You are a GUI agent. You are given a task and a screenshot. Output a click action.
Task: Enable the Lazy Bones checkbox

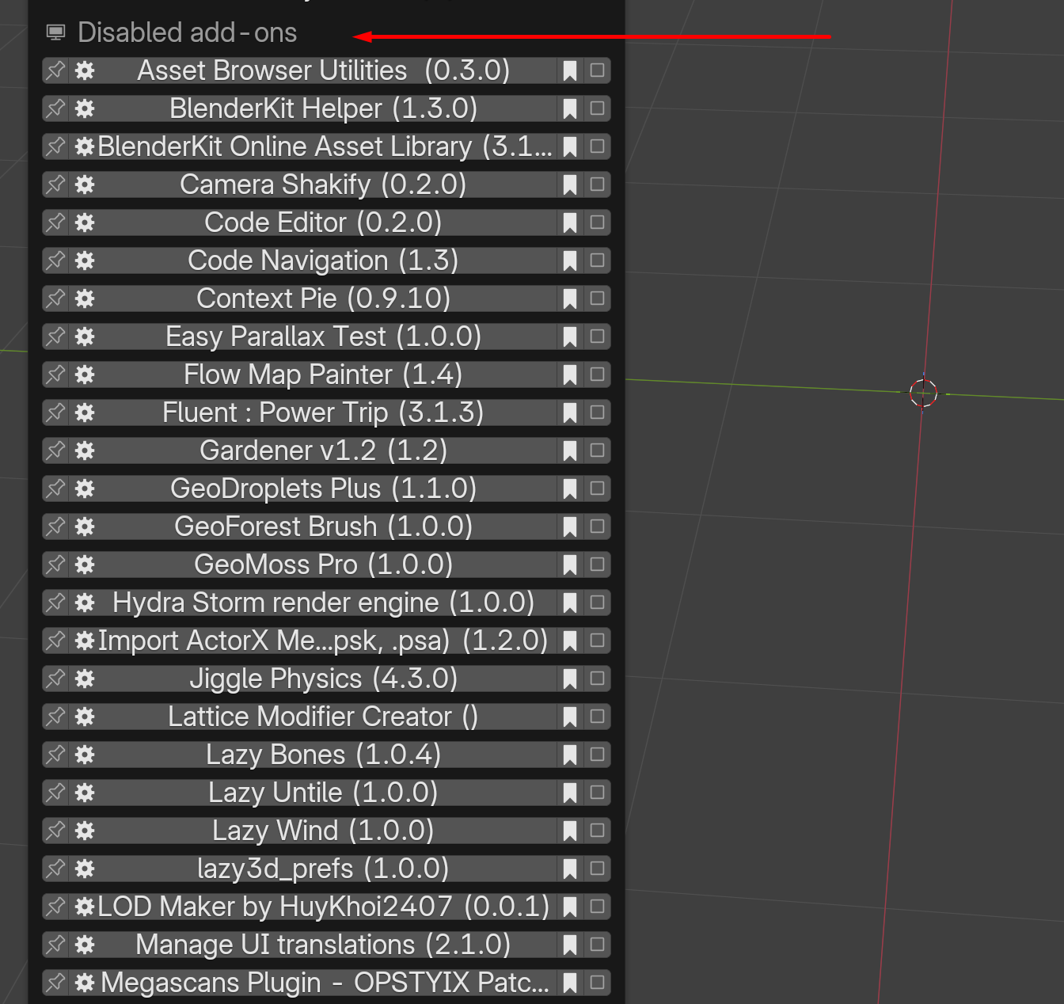pyautogui.click(x=598, y=755)
